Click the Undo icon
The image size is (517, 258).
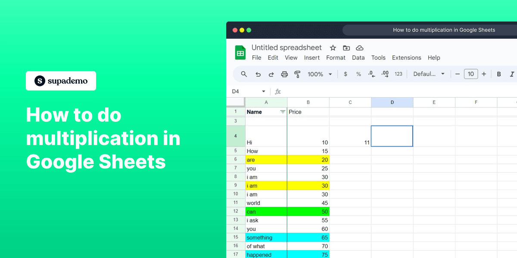[x=258, y=74]
